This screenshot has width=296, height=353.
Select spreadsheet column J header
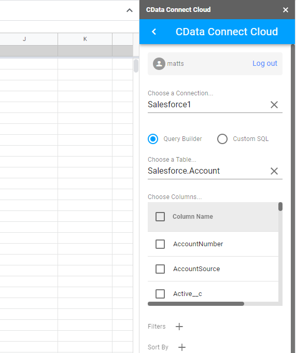[x=24, y=39]
